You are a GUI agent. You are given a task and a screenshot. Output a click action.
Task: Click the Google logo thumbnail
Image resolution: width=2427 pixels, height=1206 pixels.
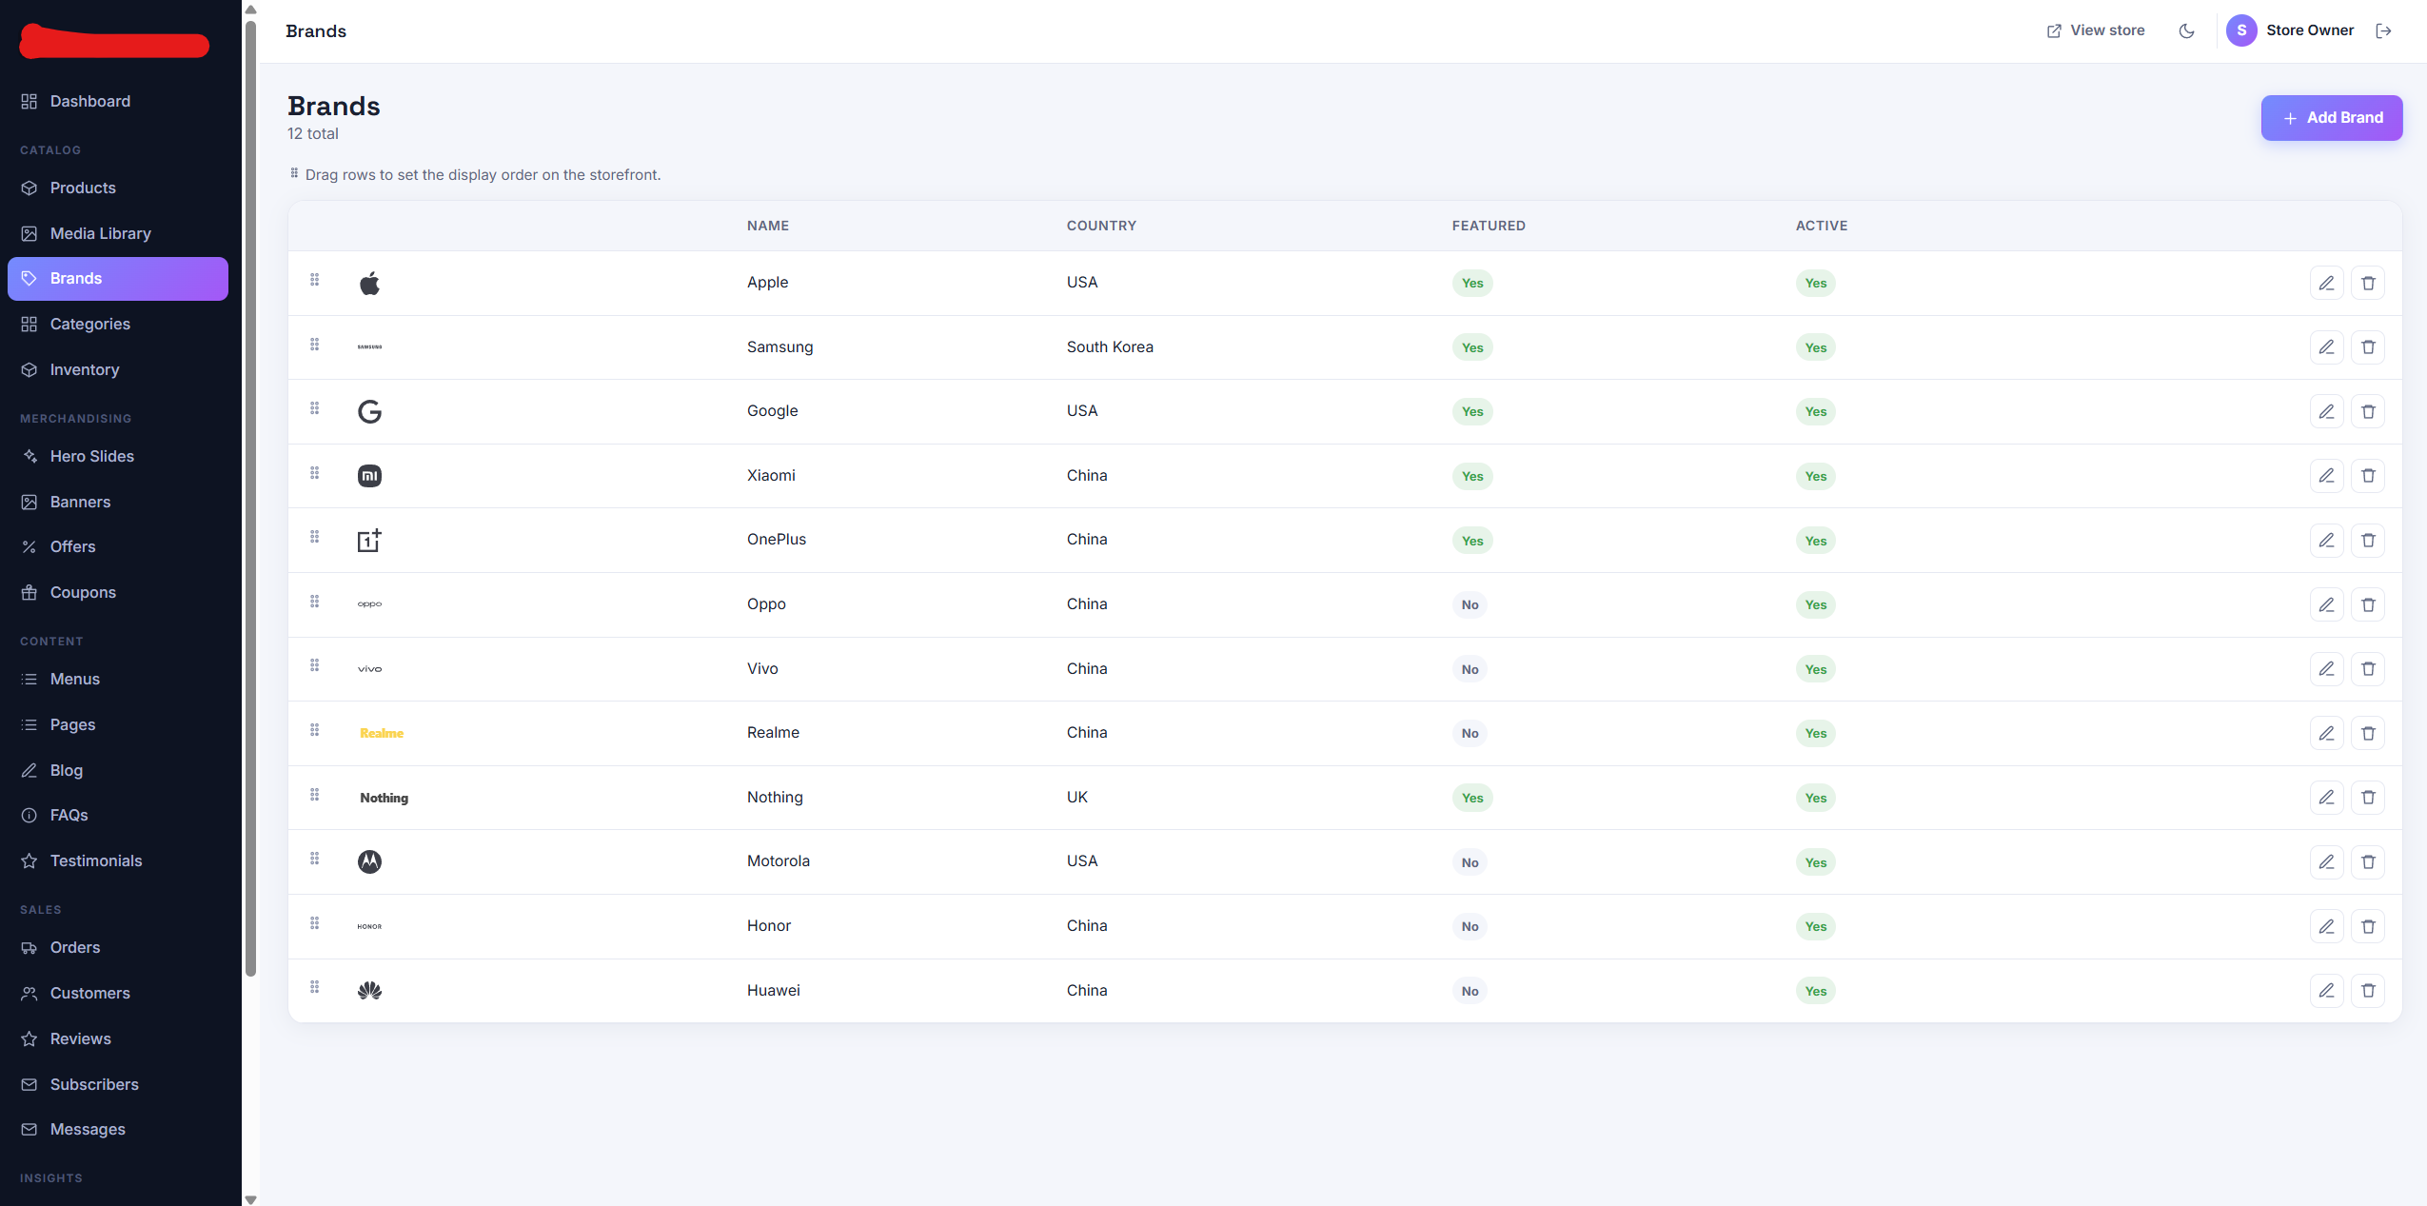pyautogui.click(x=369, y=411)
